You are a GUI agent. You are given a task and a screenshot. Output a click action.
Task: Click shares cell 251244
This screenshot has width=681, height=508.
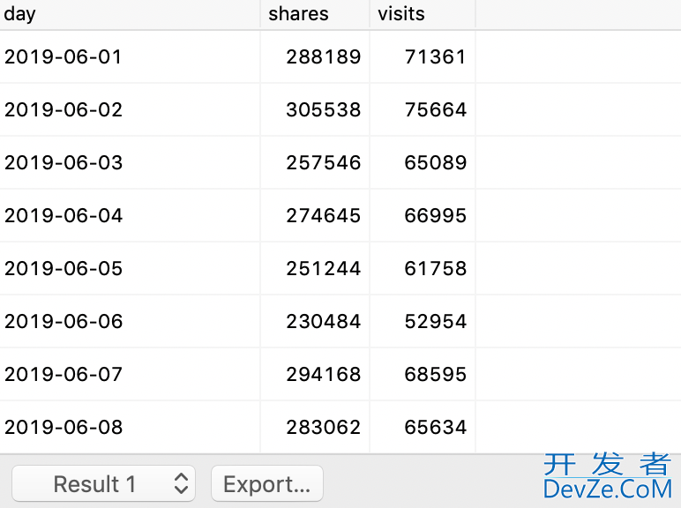tap(324, 269)
